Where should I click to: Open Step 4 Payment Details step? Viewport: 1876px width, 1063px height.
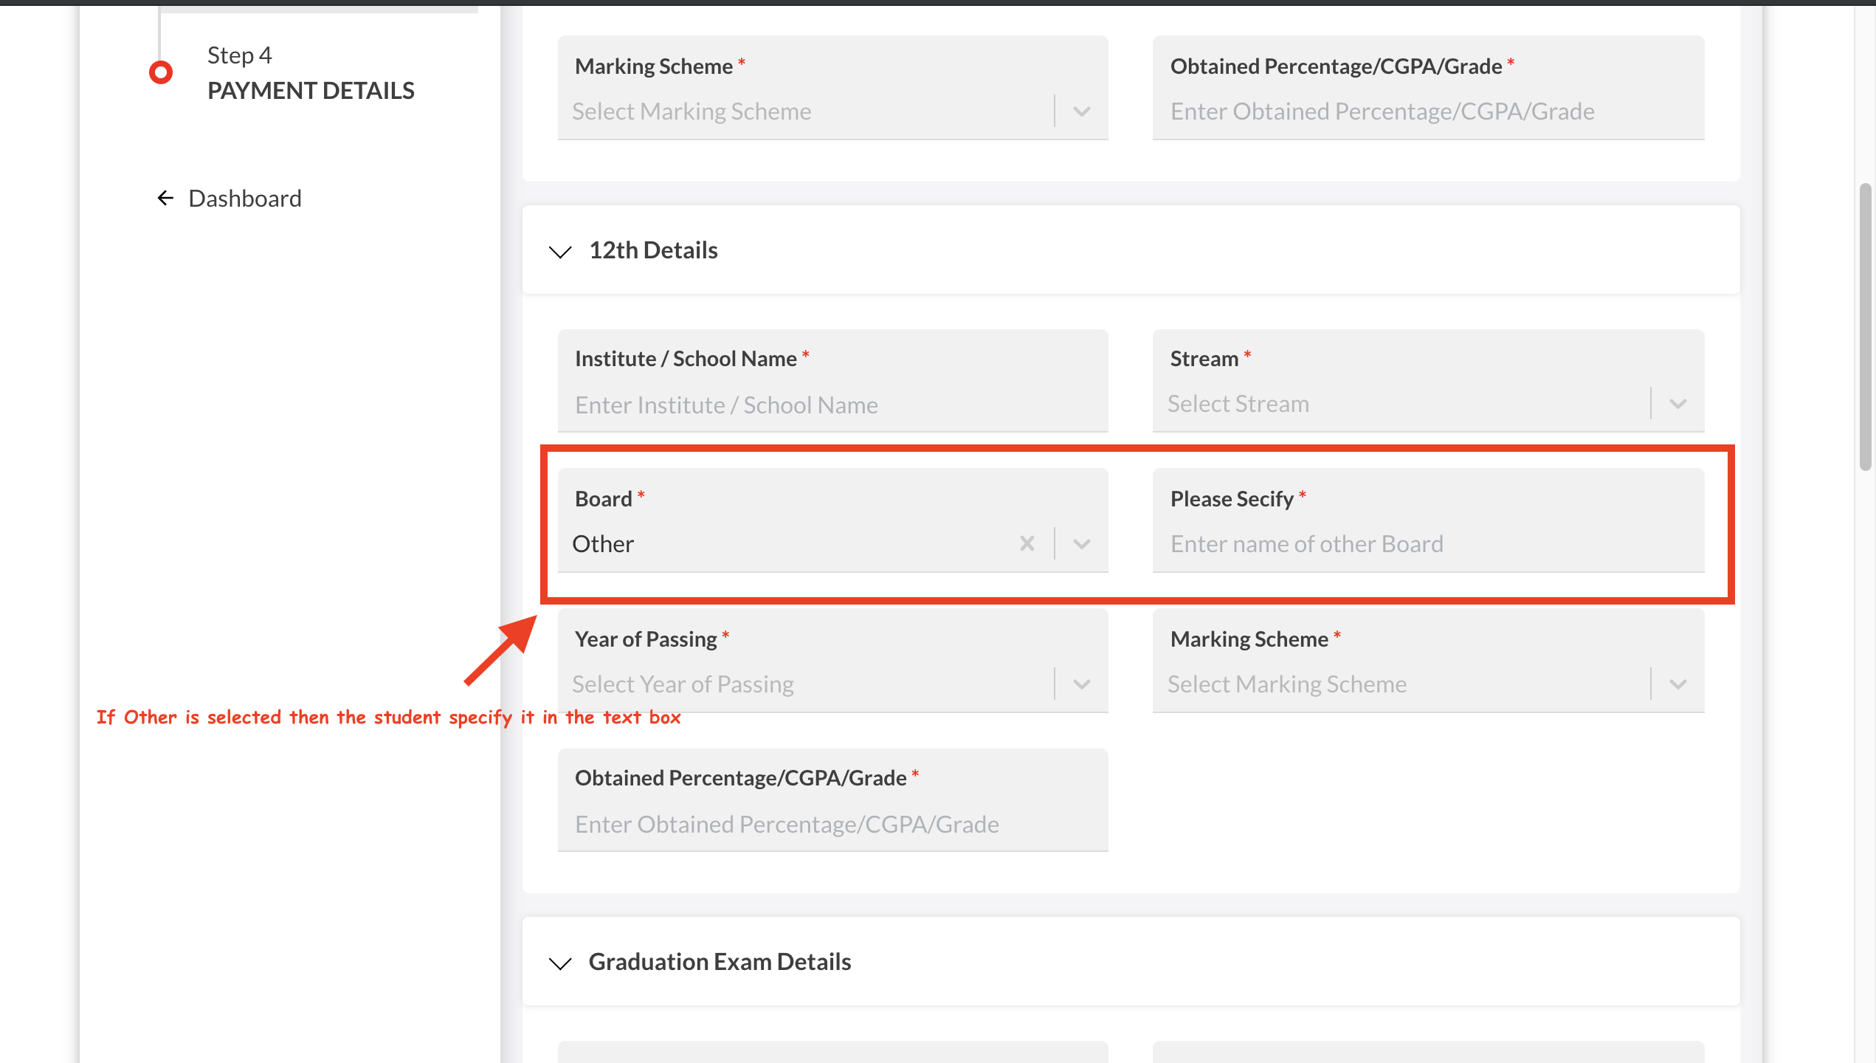click(311, 73)
